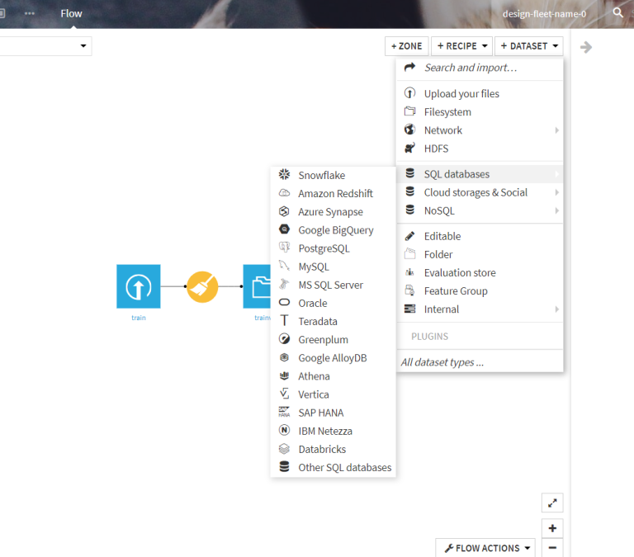This screenshot has width=634, height=557.
Task: Open the FLOW ACTIONS dropdown
Action: [x=487, y=548]
